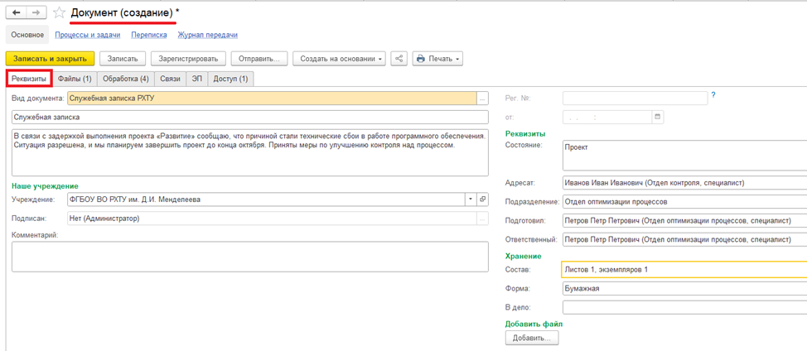Viewport: 807px width, 351px height.
Task: Click the back navigation arrow
Action: tap(17, 13)
